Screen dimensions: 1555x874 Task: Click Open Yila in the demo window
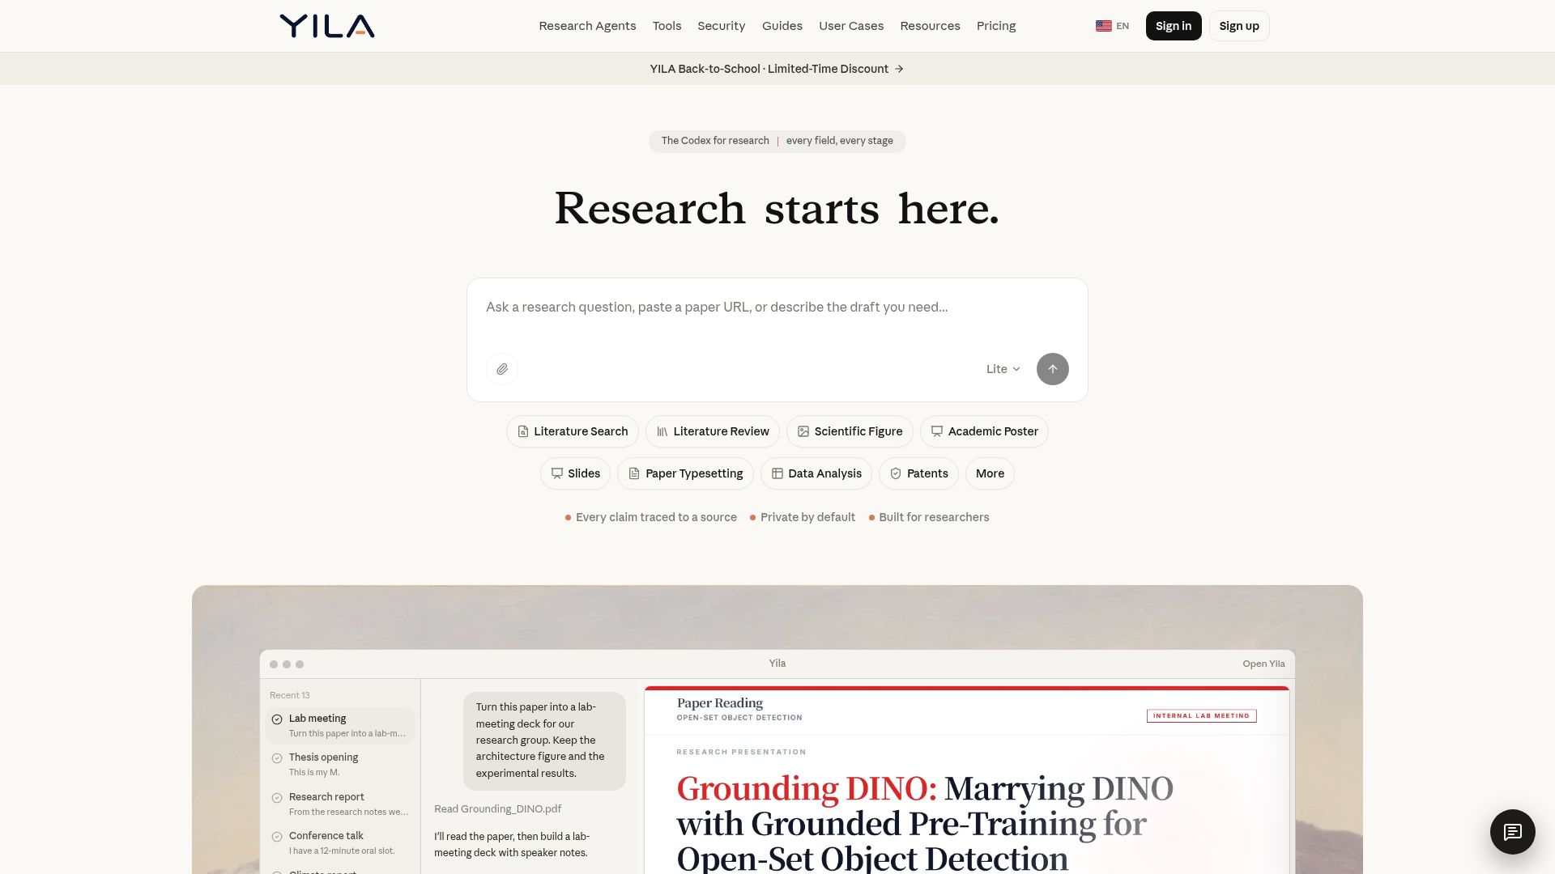coord(1263,664)
